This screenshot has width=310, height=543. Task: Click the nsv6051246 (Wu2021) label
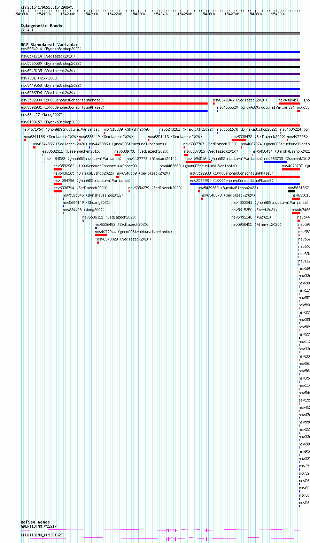(251, 217)
